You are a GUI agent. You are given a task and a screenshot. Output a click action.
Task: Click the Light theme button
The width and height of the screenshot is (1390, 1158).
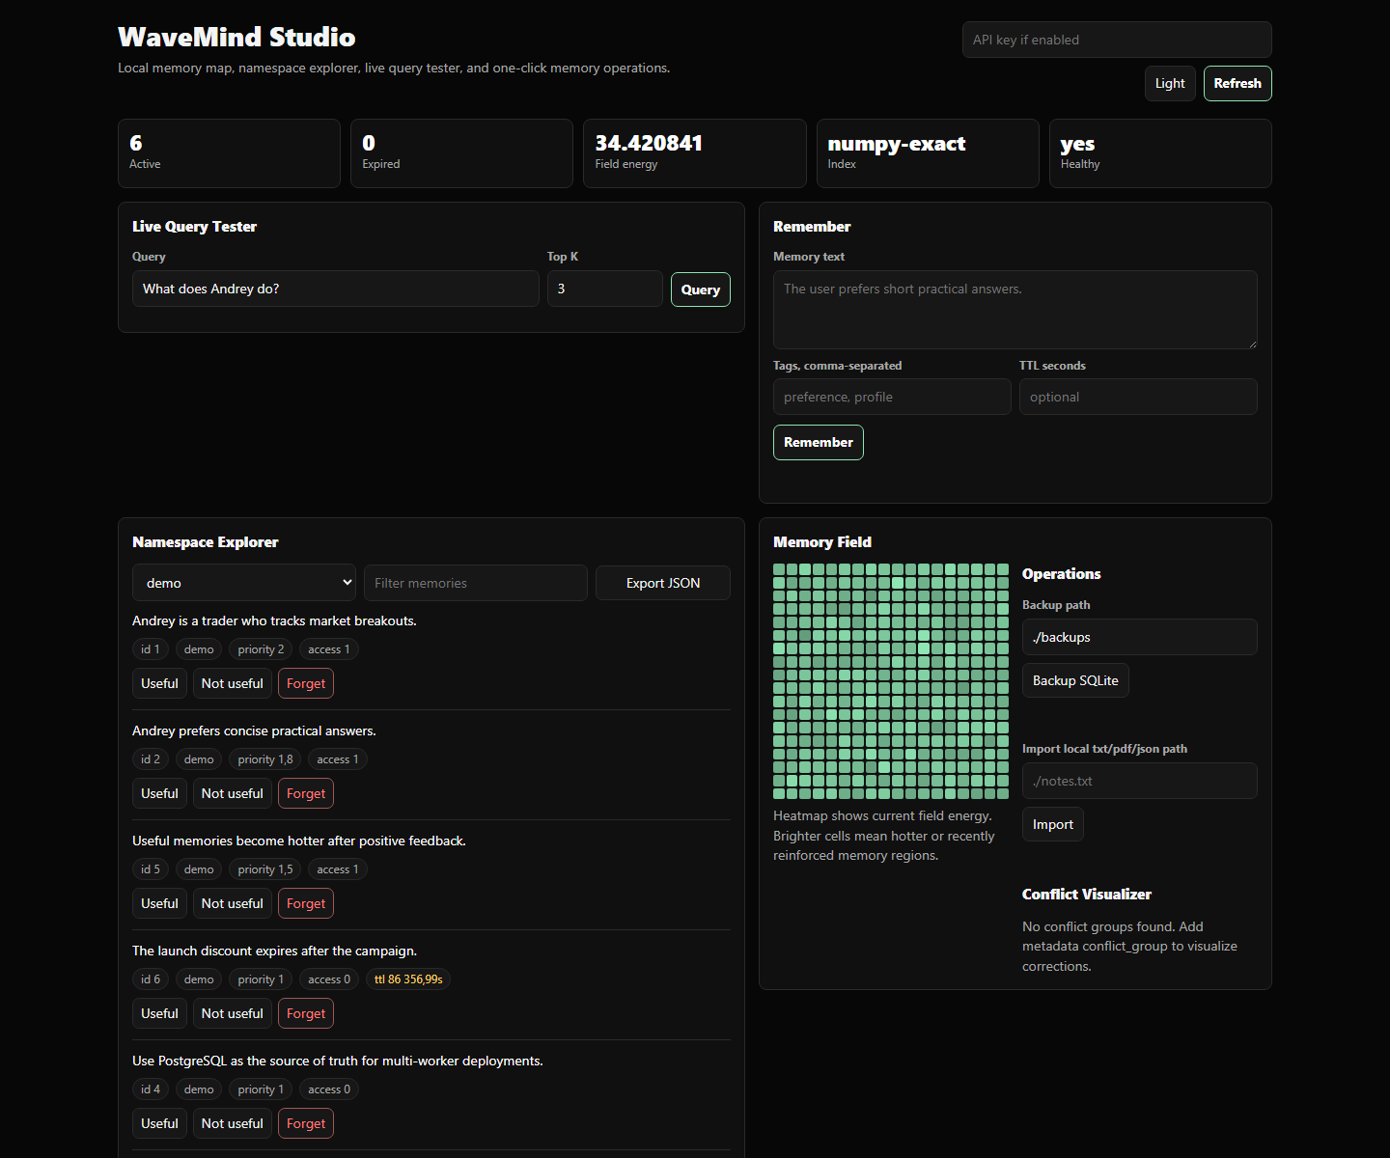(x=1170, y=83)
